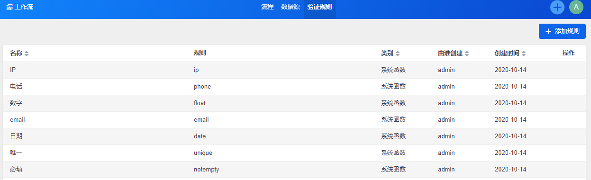Sort by 由谁创建 column sort arrows
This screenshot has height=180, width=591.
[467, 54]
